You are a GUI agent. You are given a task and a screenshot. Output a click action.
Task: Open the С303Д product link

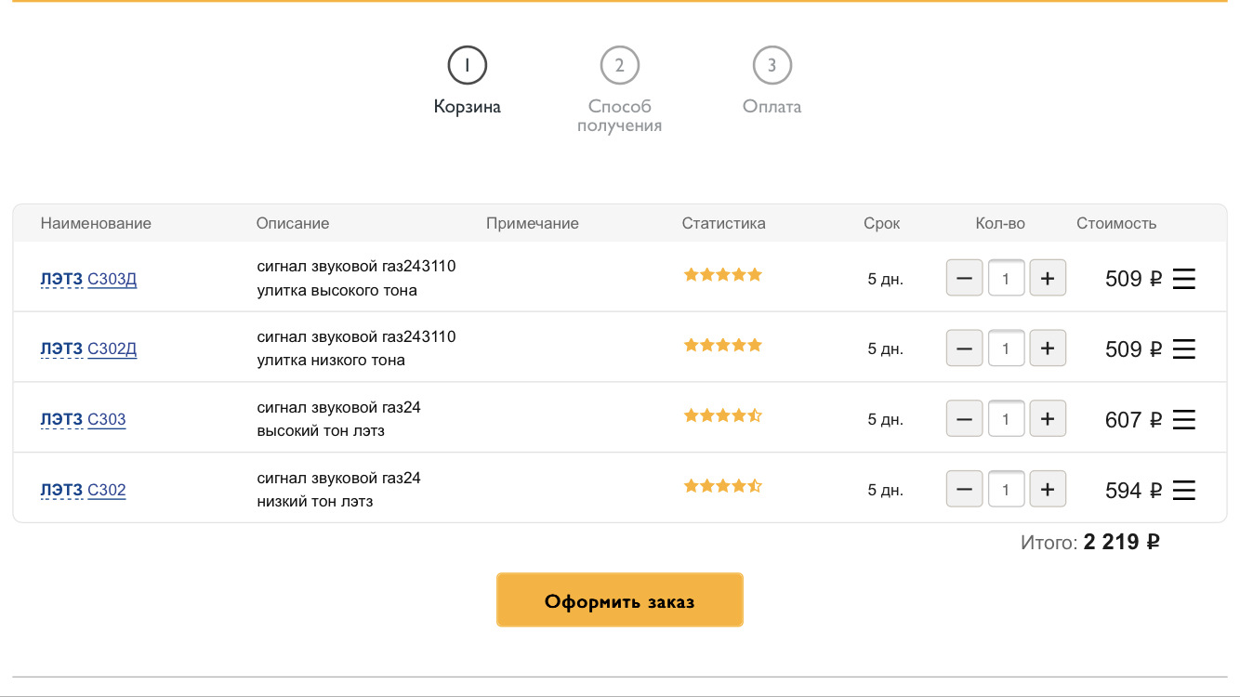112,279
